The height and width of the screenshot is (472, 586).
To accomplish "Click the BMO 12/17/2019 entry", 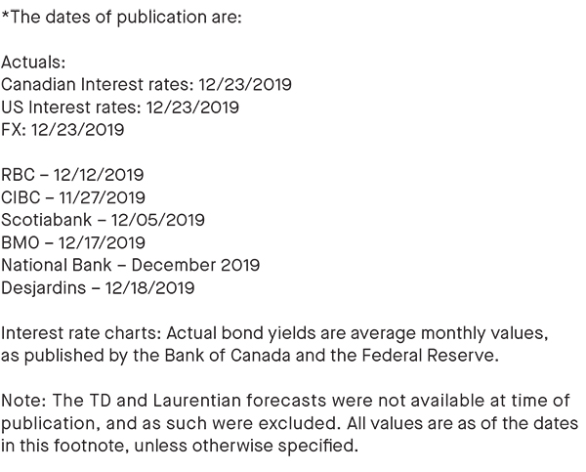I will (73, 242).
